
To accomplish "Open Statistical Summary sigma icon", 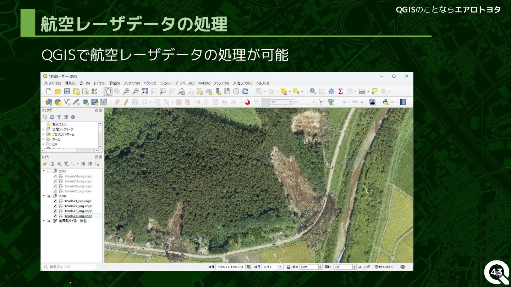I will point(340,91).
